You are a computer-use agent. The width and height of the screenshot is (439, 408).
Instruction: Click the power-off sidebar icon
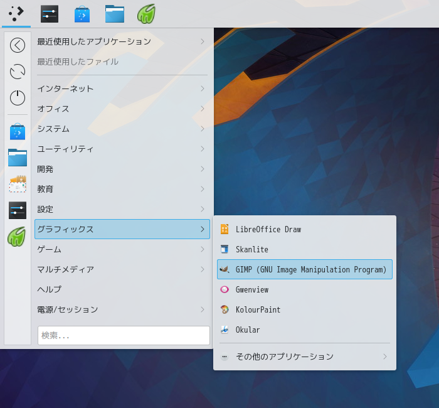pos(18,98)
